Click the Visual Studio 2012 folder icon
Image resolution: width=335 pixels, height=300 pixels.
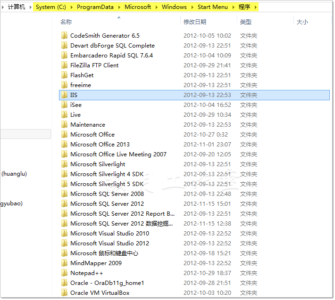[64, 243]
